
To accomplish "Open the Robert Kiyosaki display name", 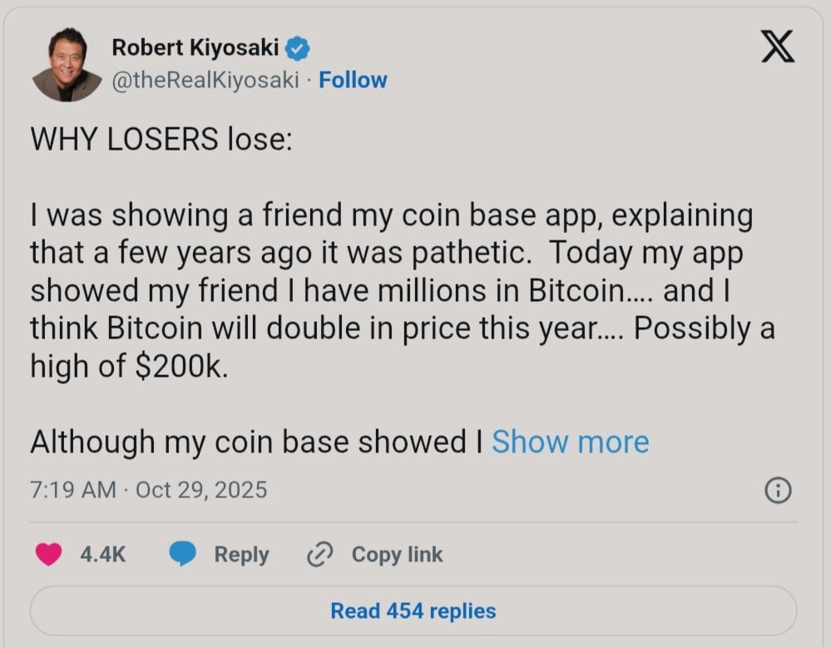I will point(195,48).
